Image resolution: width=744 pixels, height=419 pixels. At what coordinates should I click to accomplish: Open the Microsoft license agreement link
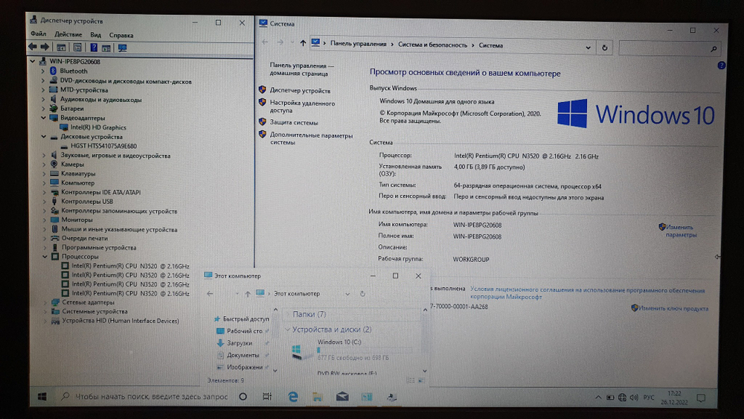coord(588,293)
